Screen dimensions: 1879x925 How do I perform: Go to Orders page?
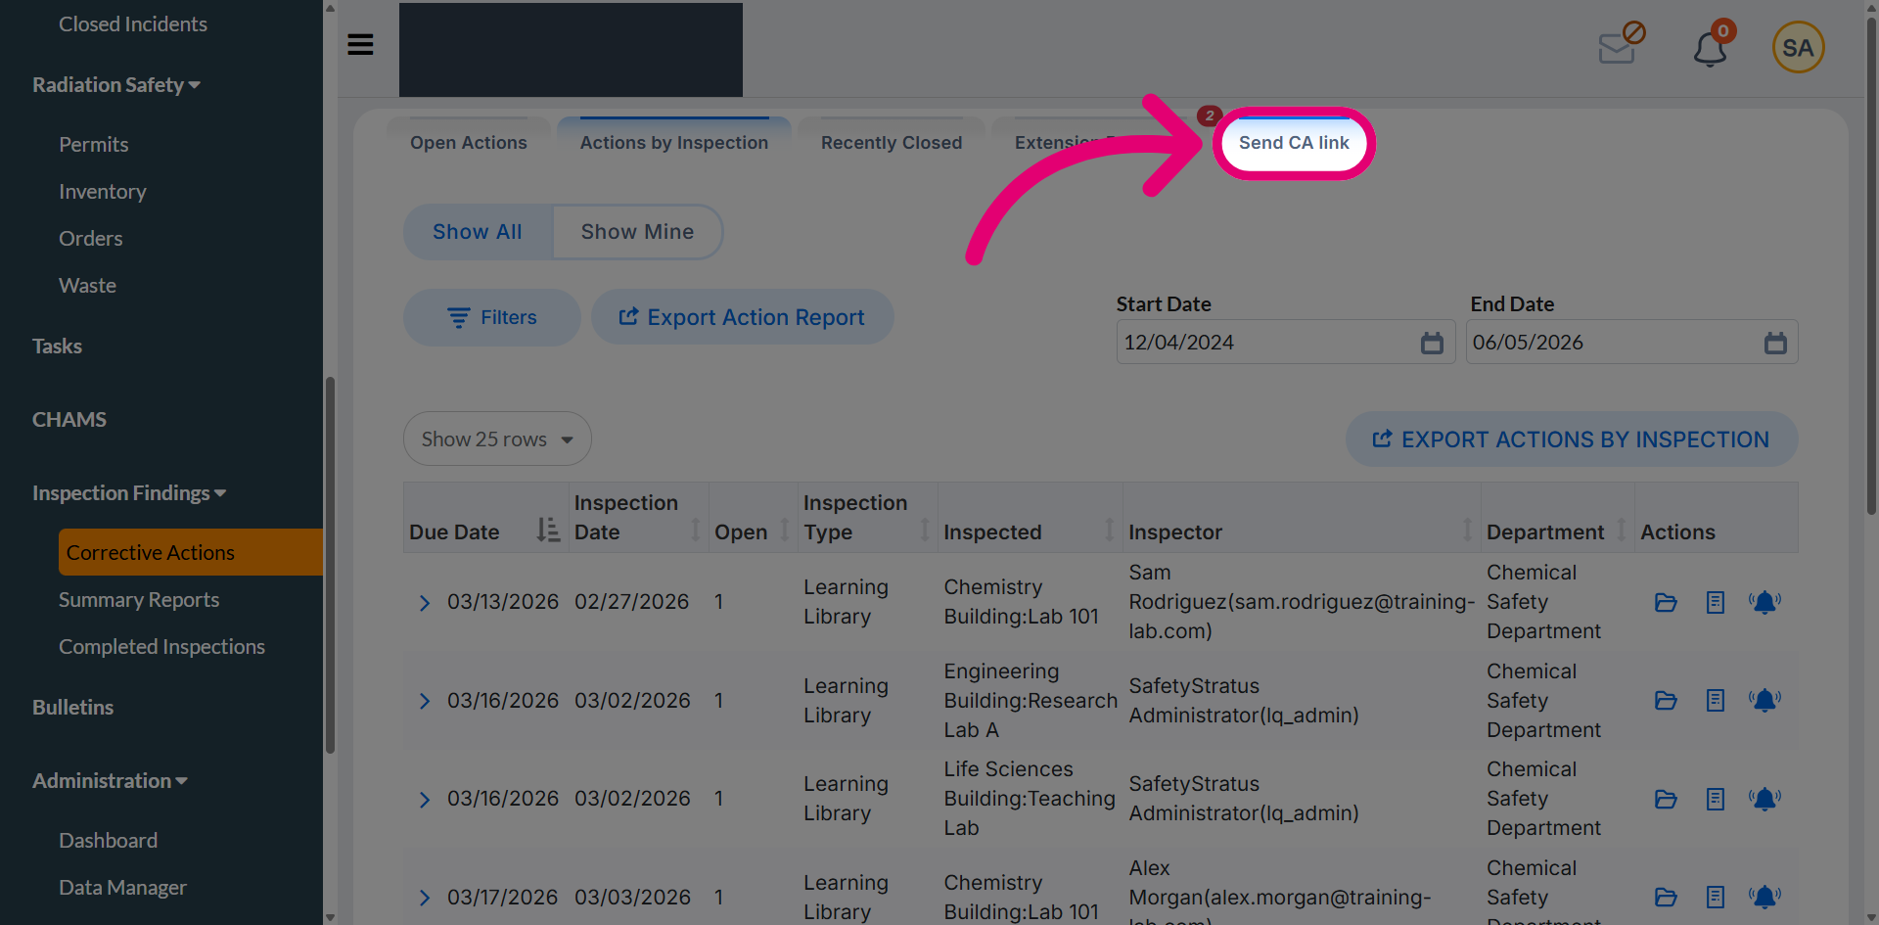[x=91, y=239]
